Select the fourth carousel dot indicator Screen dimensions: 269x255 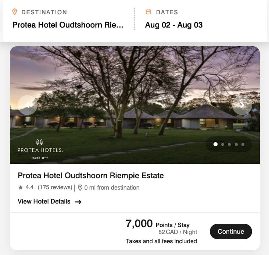pos(236,144)
